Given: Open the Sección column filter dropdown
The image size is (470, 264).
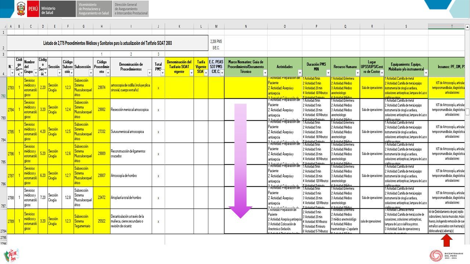Looking at the screenshot, I should 59,73.
